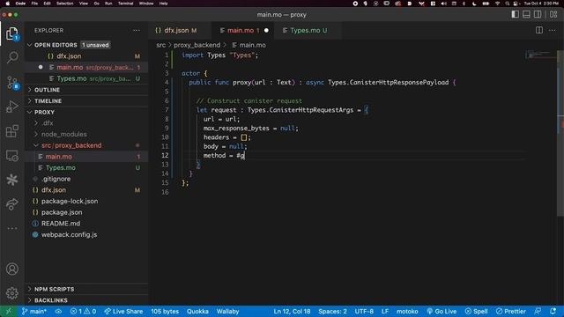The width and height of the screenshot is (564, 317).
Task: Open Run and Debug view icon
Action: click(x=12, y=107)
